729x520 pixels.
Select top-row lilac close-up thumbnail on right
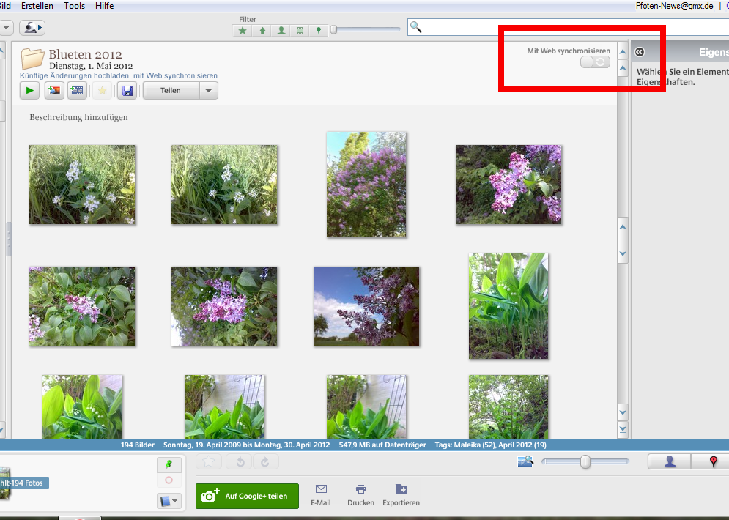(x=508, y=185)
